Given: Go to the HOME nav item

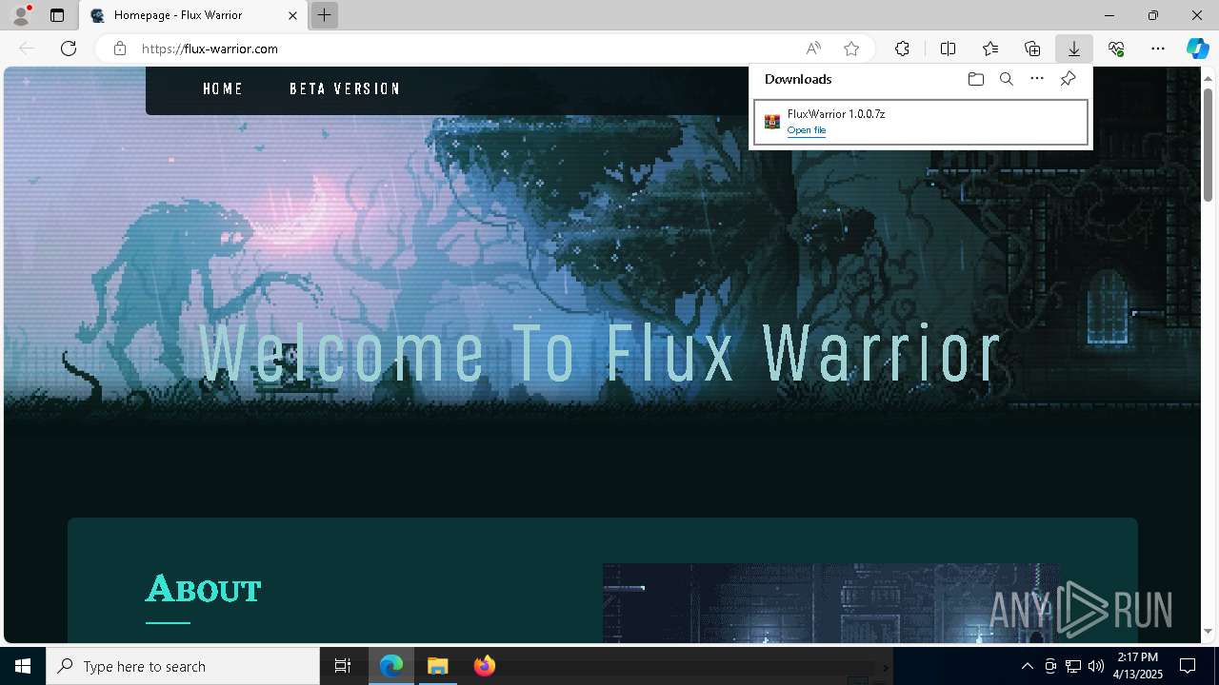Looking at the screenshot, I should coord(223,88).
